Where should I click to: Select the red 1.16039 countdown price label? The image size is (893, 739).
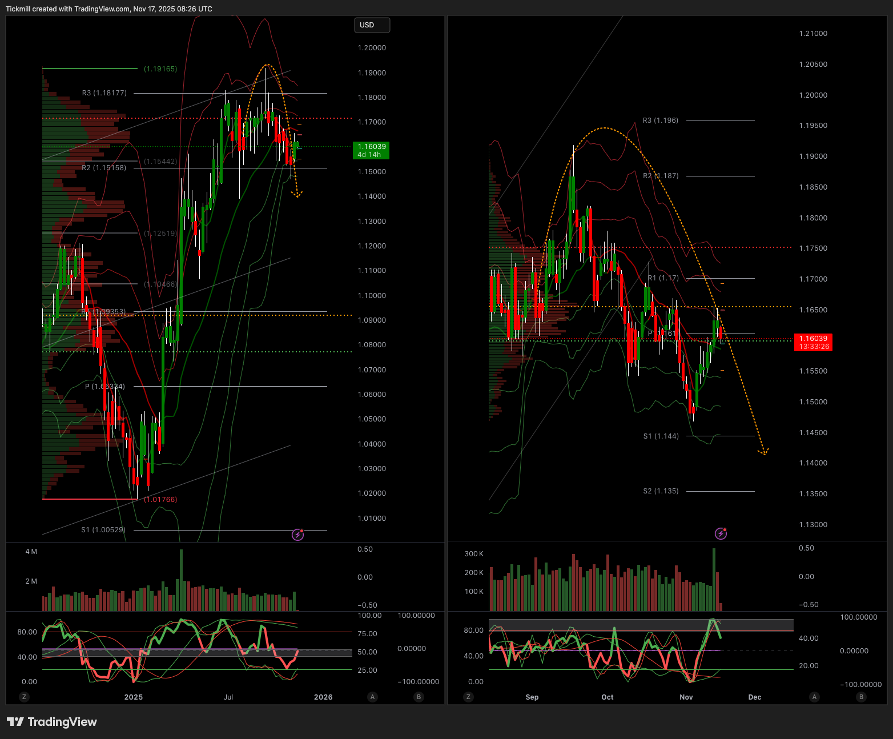[x=813, y=342]
